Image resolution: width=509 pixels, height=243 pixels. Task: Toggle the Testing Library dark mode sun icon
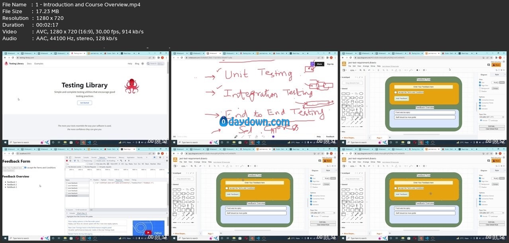(143, 64)
